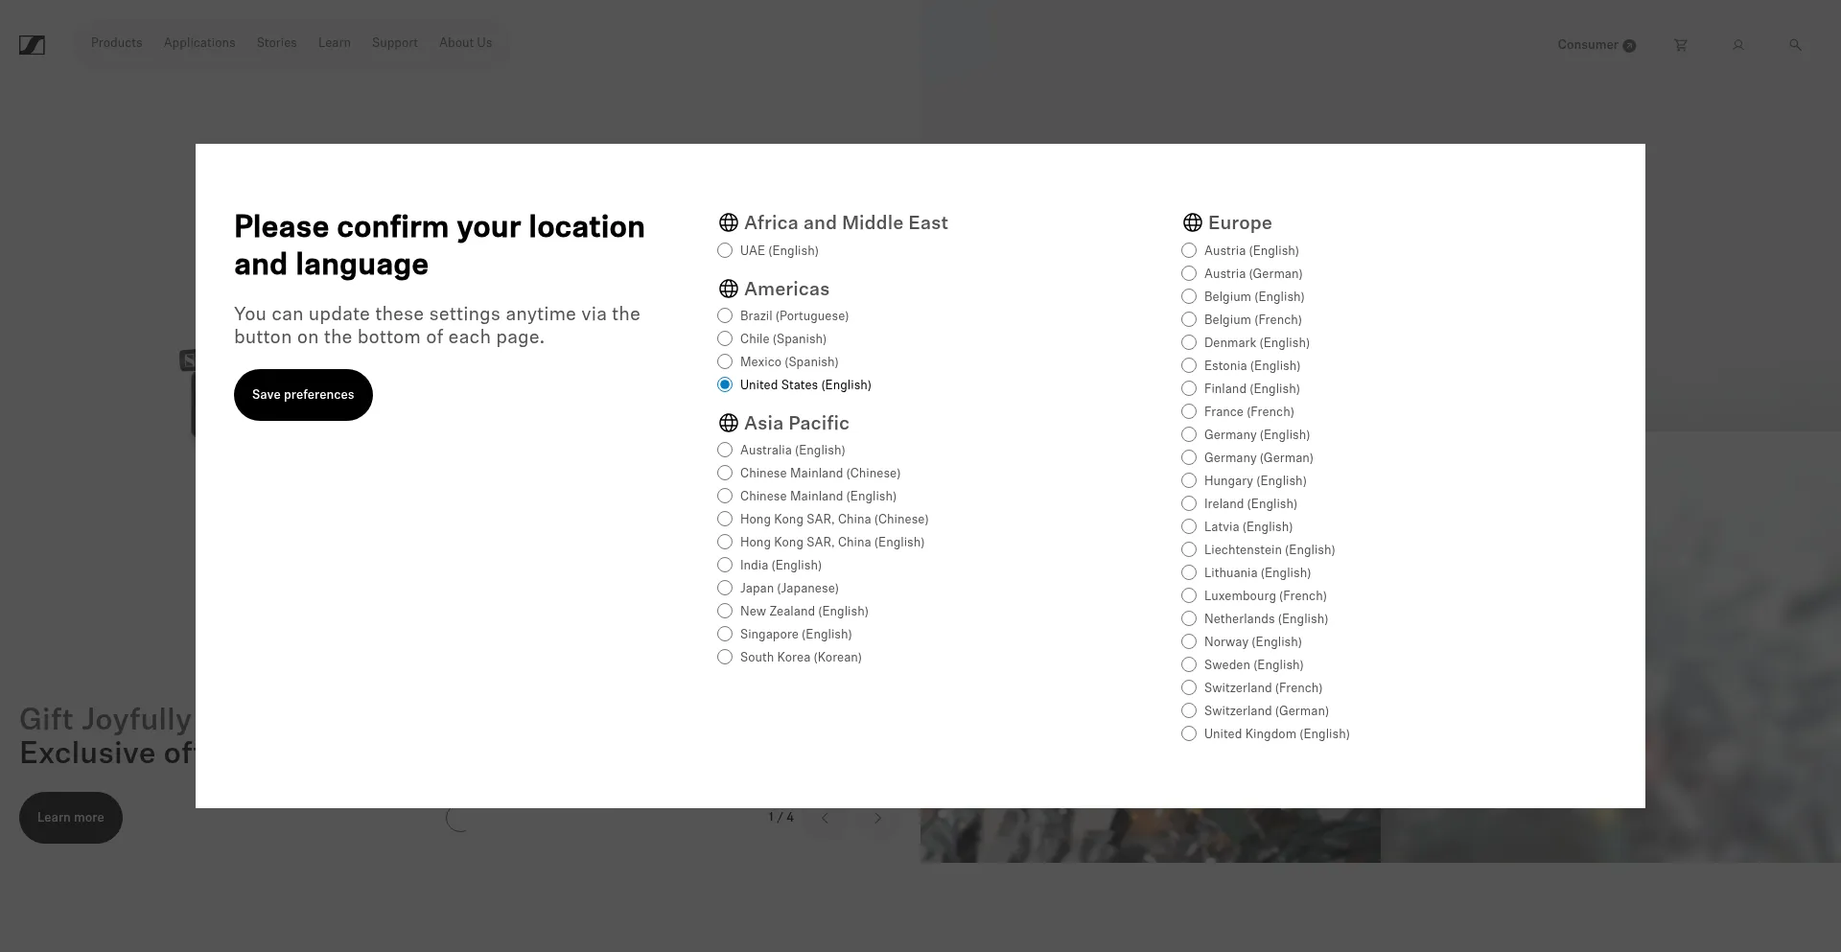Click the user account icon
This screenshot has width=1841, height=952.
click(1737, 45)
